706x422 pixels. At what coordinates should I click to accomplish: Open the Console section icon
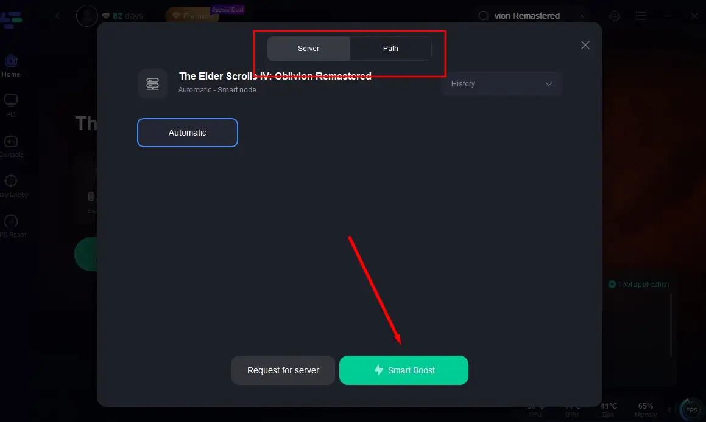pos(11,142)
